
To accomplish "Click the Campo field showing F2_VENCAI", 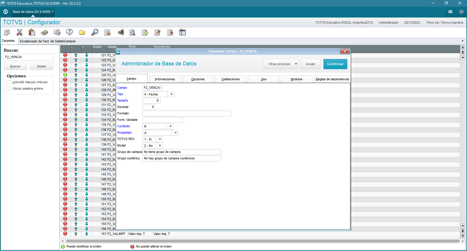I will point(153,88).
